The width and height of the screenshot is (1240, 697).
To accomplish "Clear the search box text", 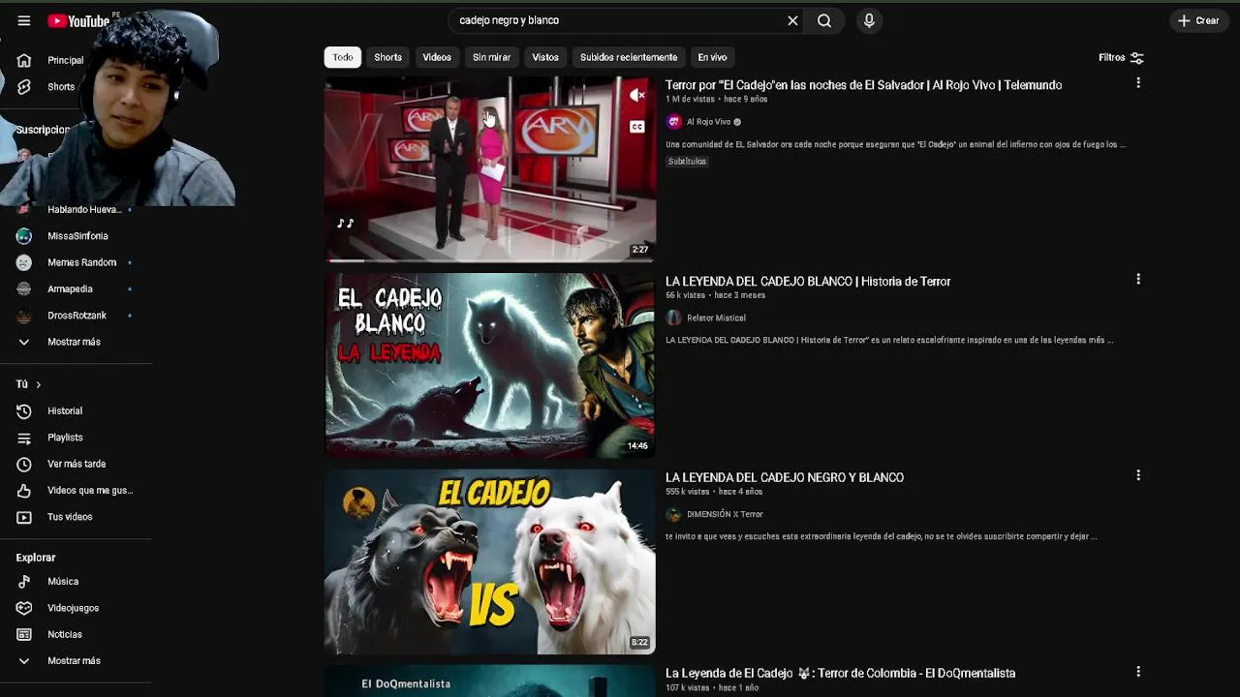I will point(792,20).
